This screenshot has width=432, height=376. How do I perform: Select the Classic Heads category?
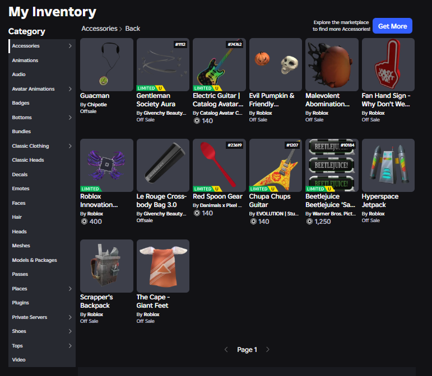point(42,160)
